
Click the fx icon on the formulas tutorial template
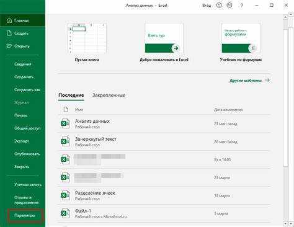(252, 48)
